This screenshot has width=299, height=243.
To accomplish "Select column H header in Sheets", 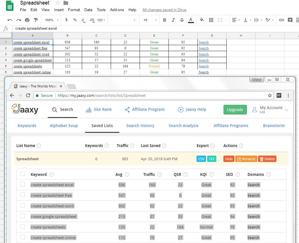I will [x=241, y=36].
